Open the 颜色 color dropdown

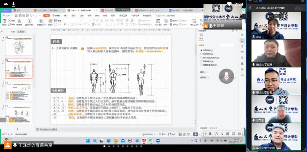235,72
